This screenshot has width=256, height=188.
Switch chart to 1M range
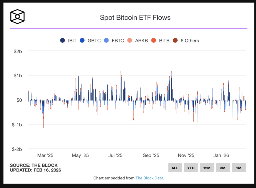pyautogui.click(x=239, y=168)
